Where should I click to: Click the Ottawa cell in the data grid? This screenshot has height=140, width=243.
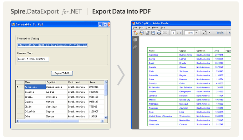coord(56,102)
